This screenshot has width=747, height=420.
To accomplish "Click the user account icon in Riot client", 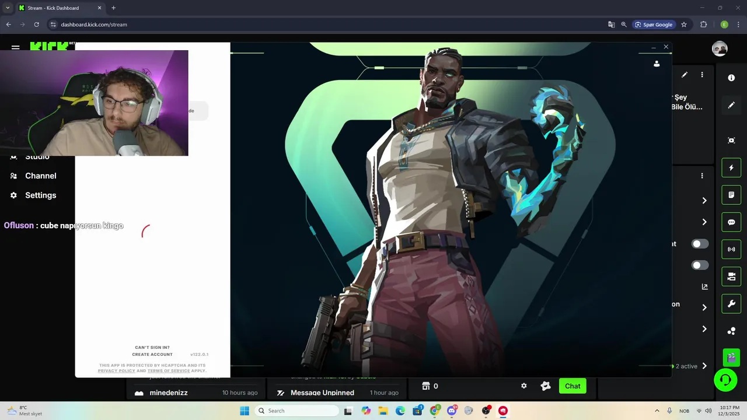I will click(x=657, y=64).
